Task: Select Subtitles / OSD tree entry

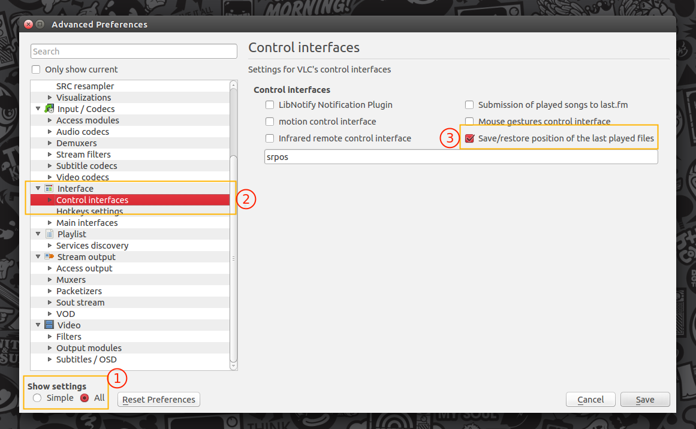Action: [86, 359]
